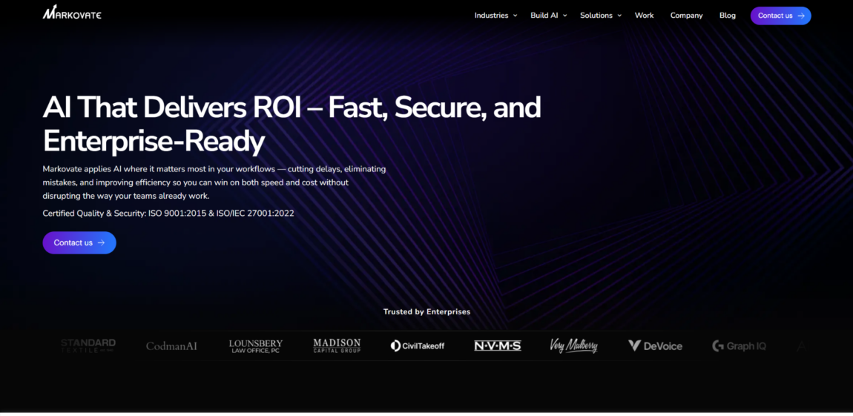Select the Standard Textile logo

click(88, 346)
